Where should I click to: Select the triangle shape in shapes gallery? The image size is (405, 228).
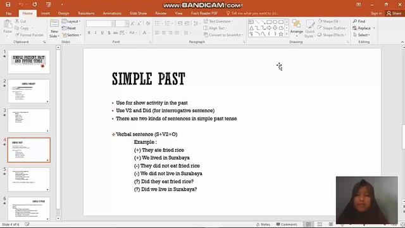click(x=251, y=28)
